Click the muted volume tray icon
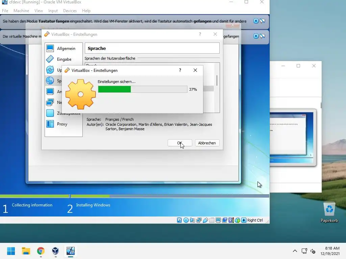Viewport: 346px width, 259px height. [313, 251]
